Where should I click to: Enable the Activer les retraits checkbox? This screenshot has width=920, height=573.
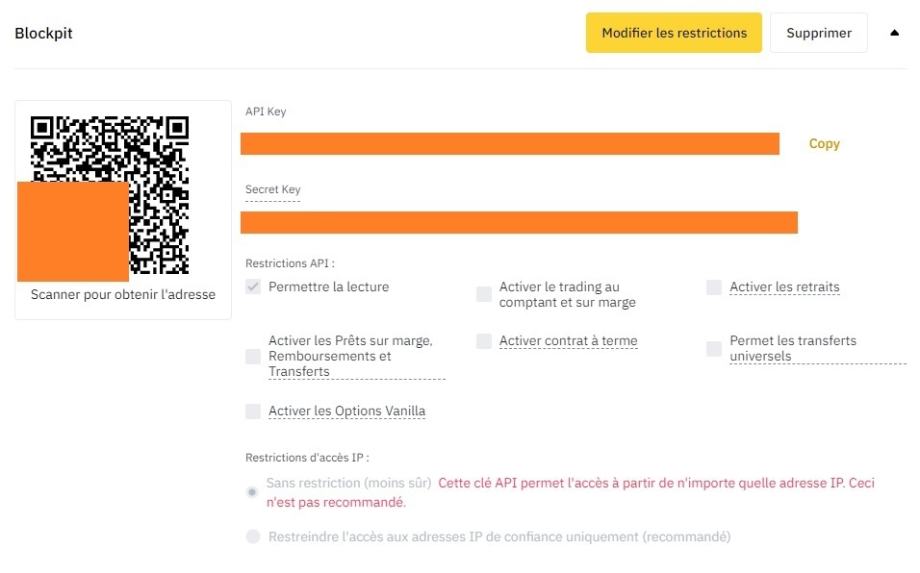click(713, 286)
